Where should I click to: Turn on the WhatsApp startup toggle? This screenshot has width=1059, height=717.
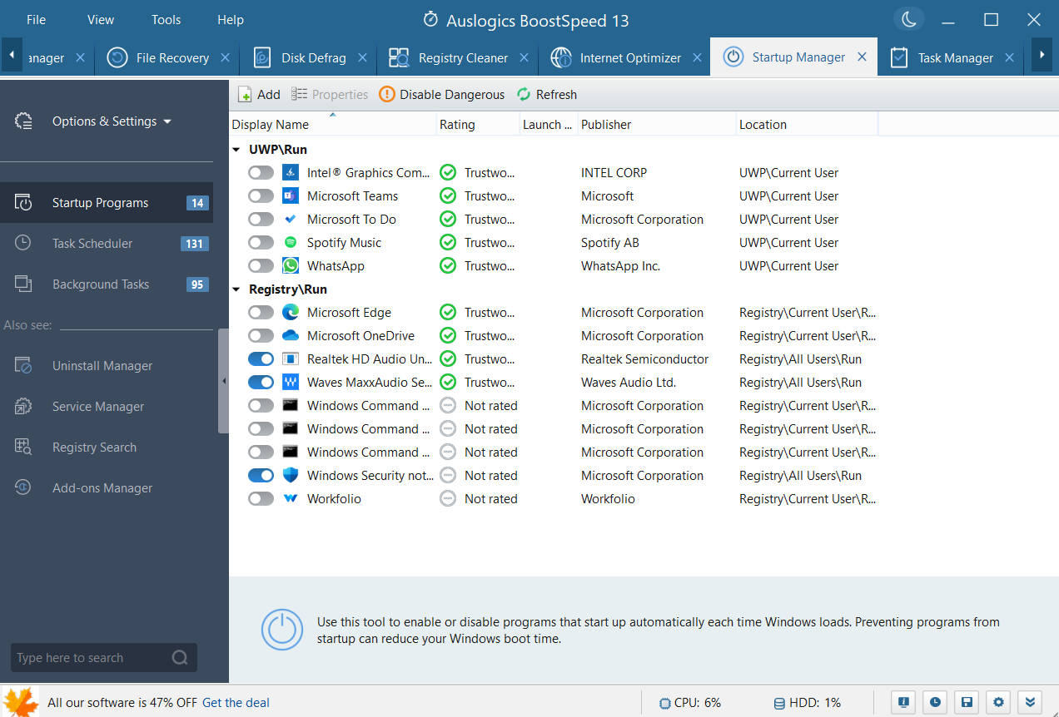tap(261, 266)
